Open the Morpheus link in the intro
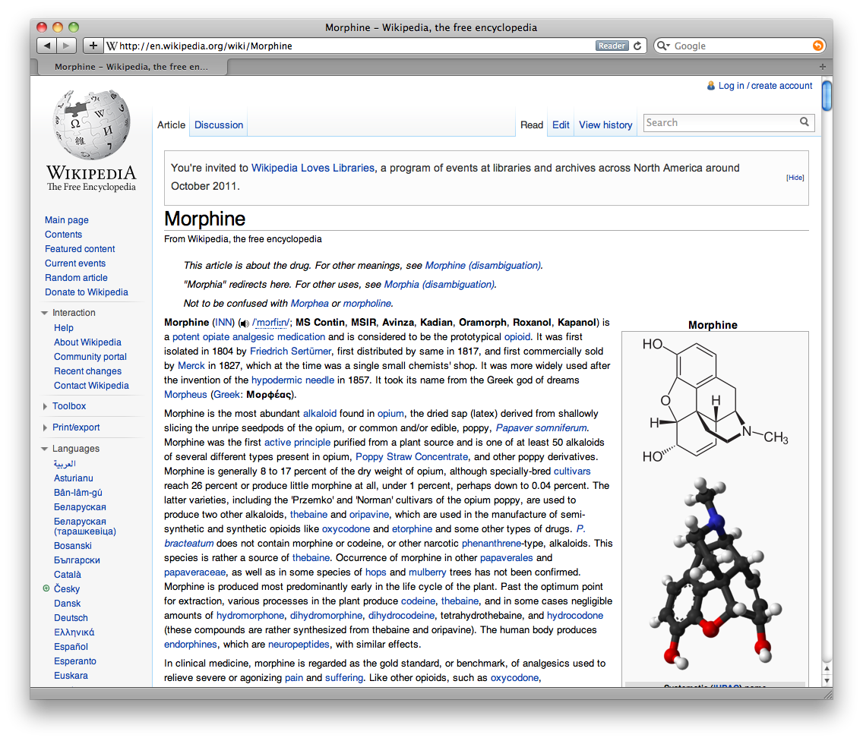Image resolution: width=863 pixels, height=741 pixels. tap(185, 395)
